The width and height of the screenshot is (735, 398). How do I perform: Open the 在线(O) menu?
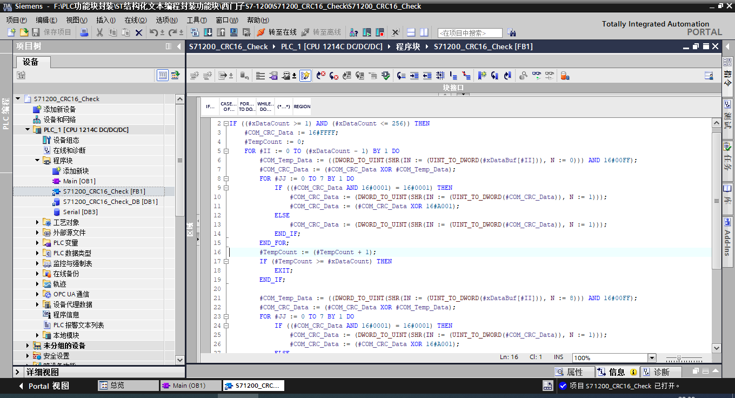pyautogui.click(x=135, y=20)
